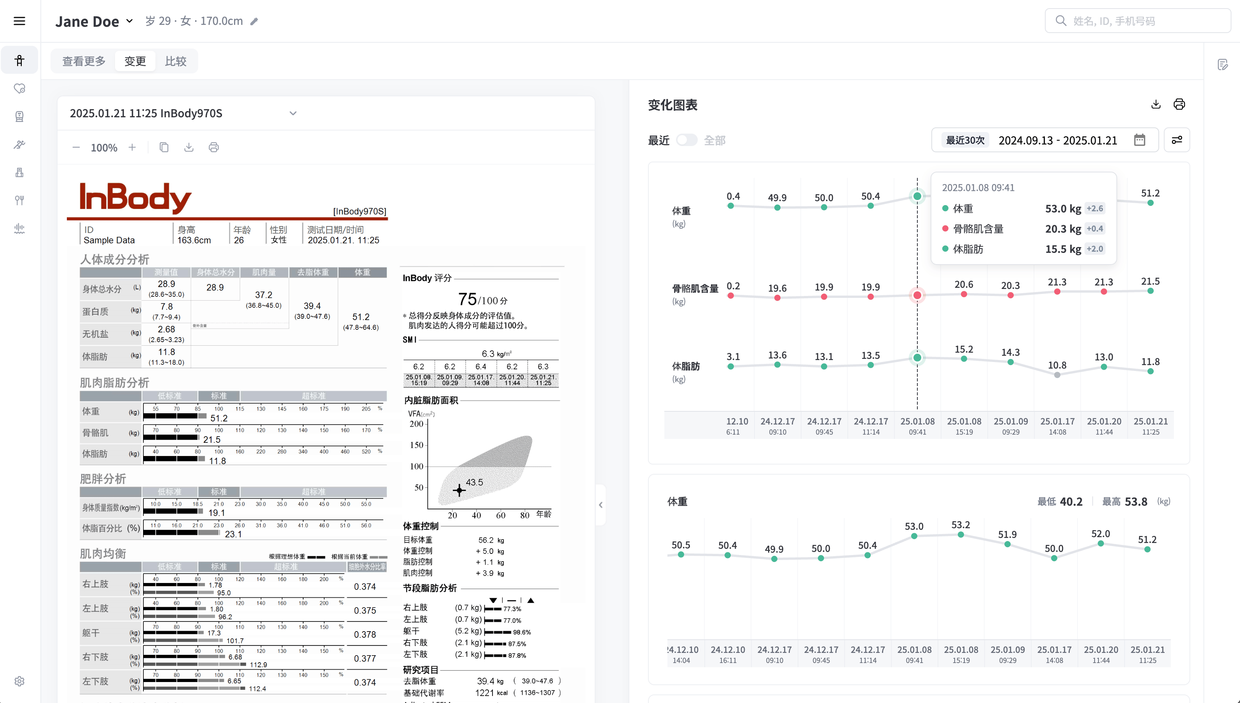Open the heart health sidebar icon

click(x=19, y=88)
